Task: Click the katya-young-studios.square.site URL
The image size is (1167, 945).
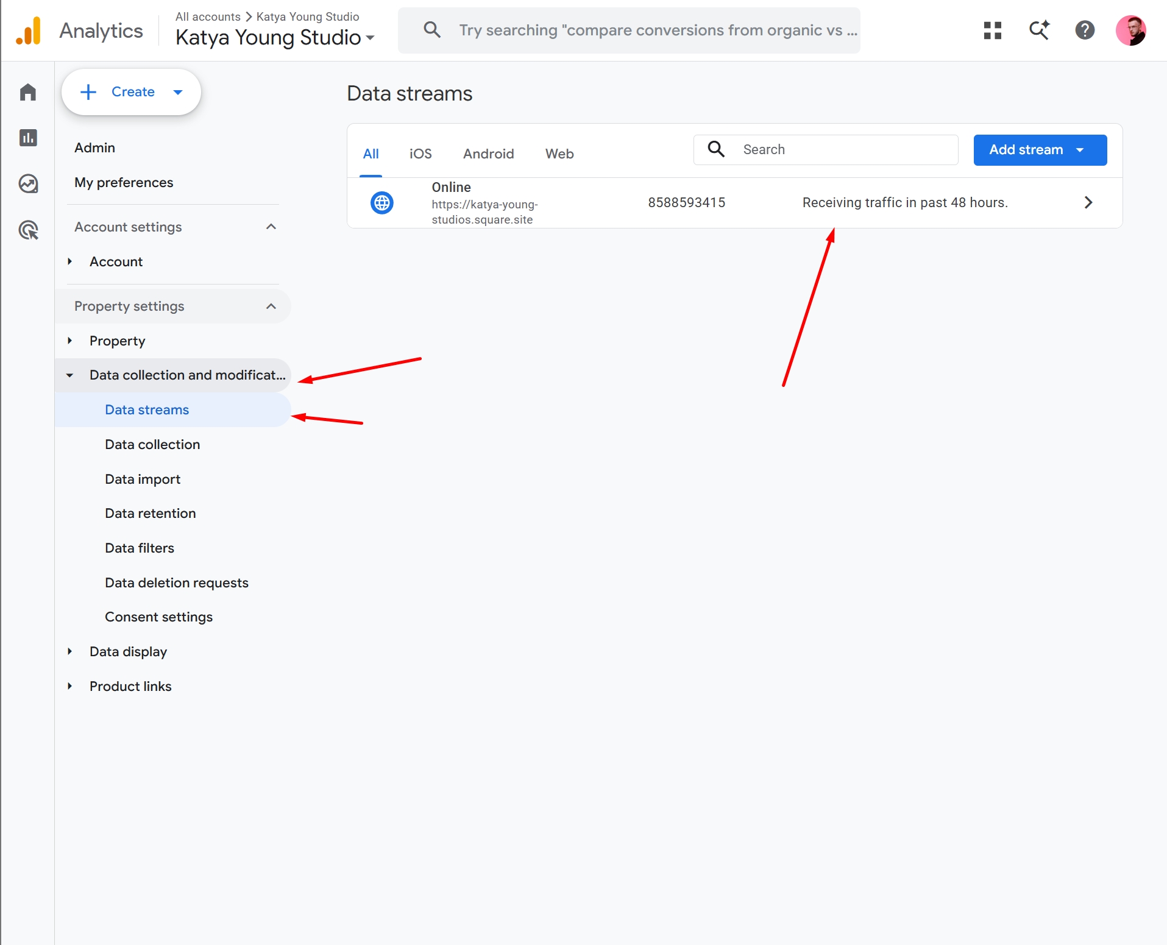Action: (x=485, y=212)
